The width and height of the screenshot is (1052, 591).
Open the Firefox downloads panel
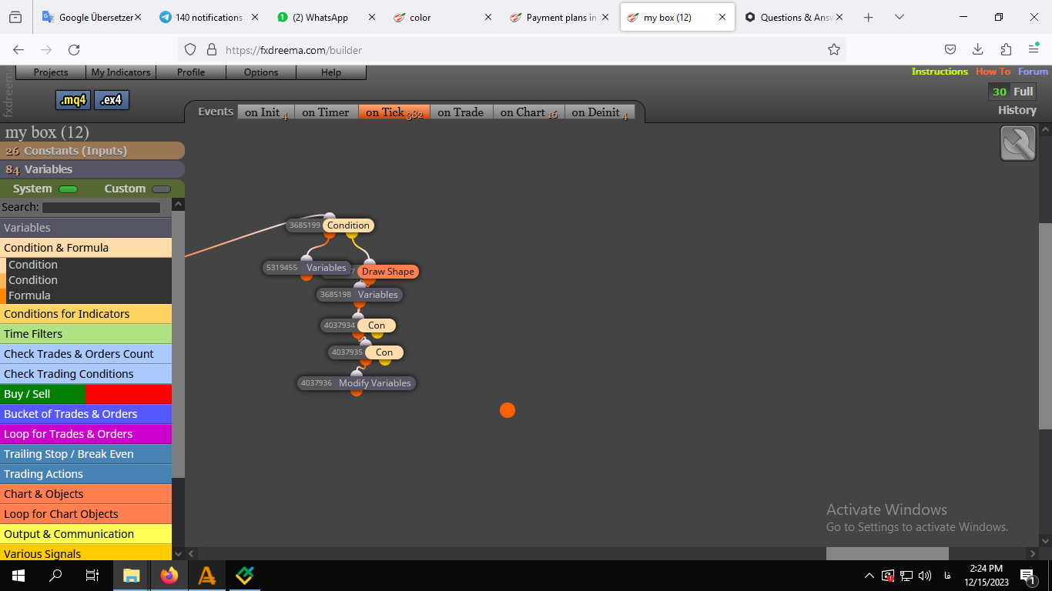coord(977,50)
